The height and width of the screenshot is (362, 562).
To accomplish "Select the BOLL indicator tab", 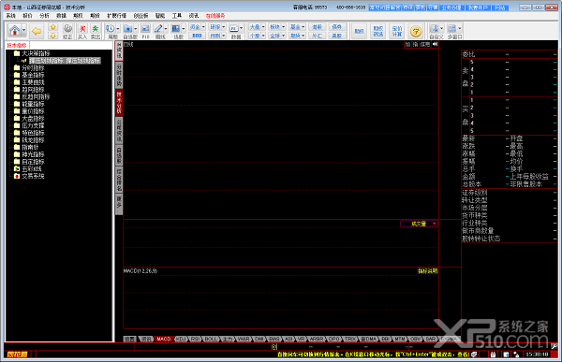I will tap(211, 339).
